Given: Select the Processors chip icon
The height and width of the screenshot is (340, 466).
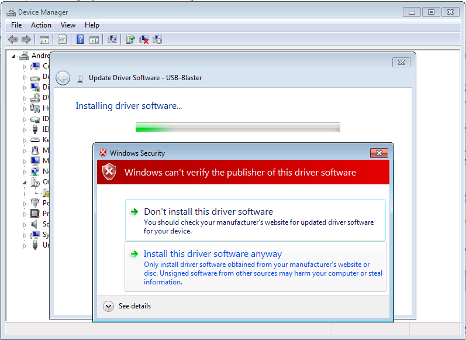Looking at the screenshot, I should [34, 213].
